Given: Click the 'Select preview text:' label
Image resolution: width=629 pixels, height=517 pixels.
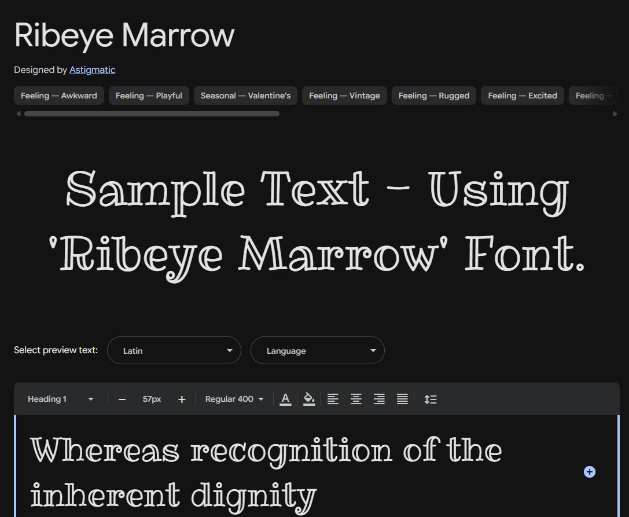Looking at the screenshot, I should pos(56,350).
